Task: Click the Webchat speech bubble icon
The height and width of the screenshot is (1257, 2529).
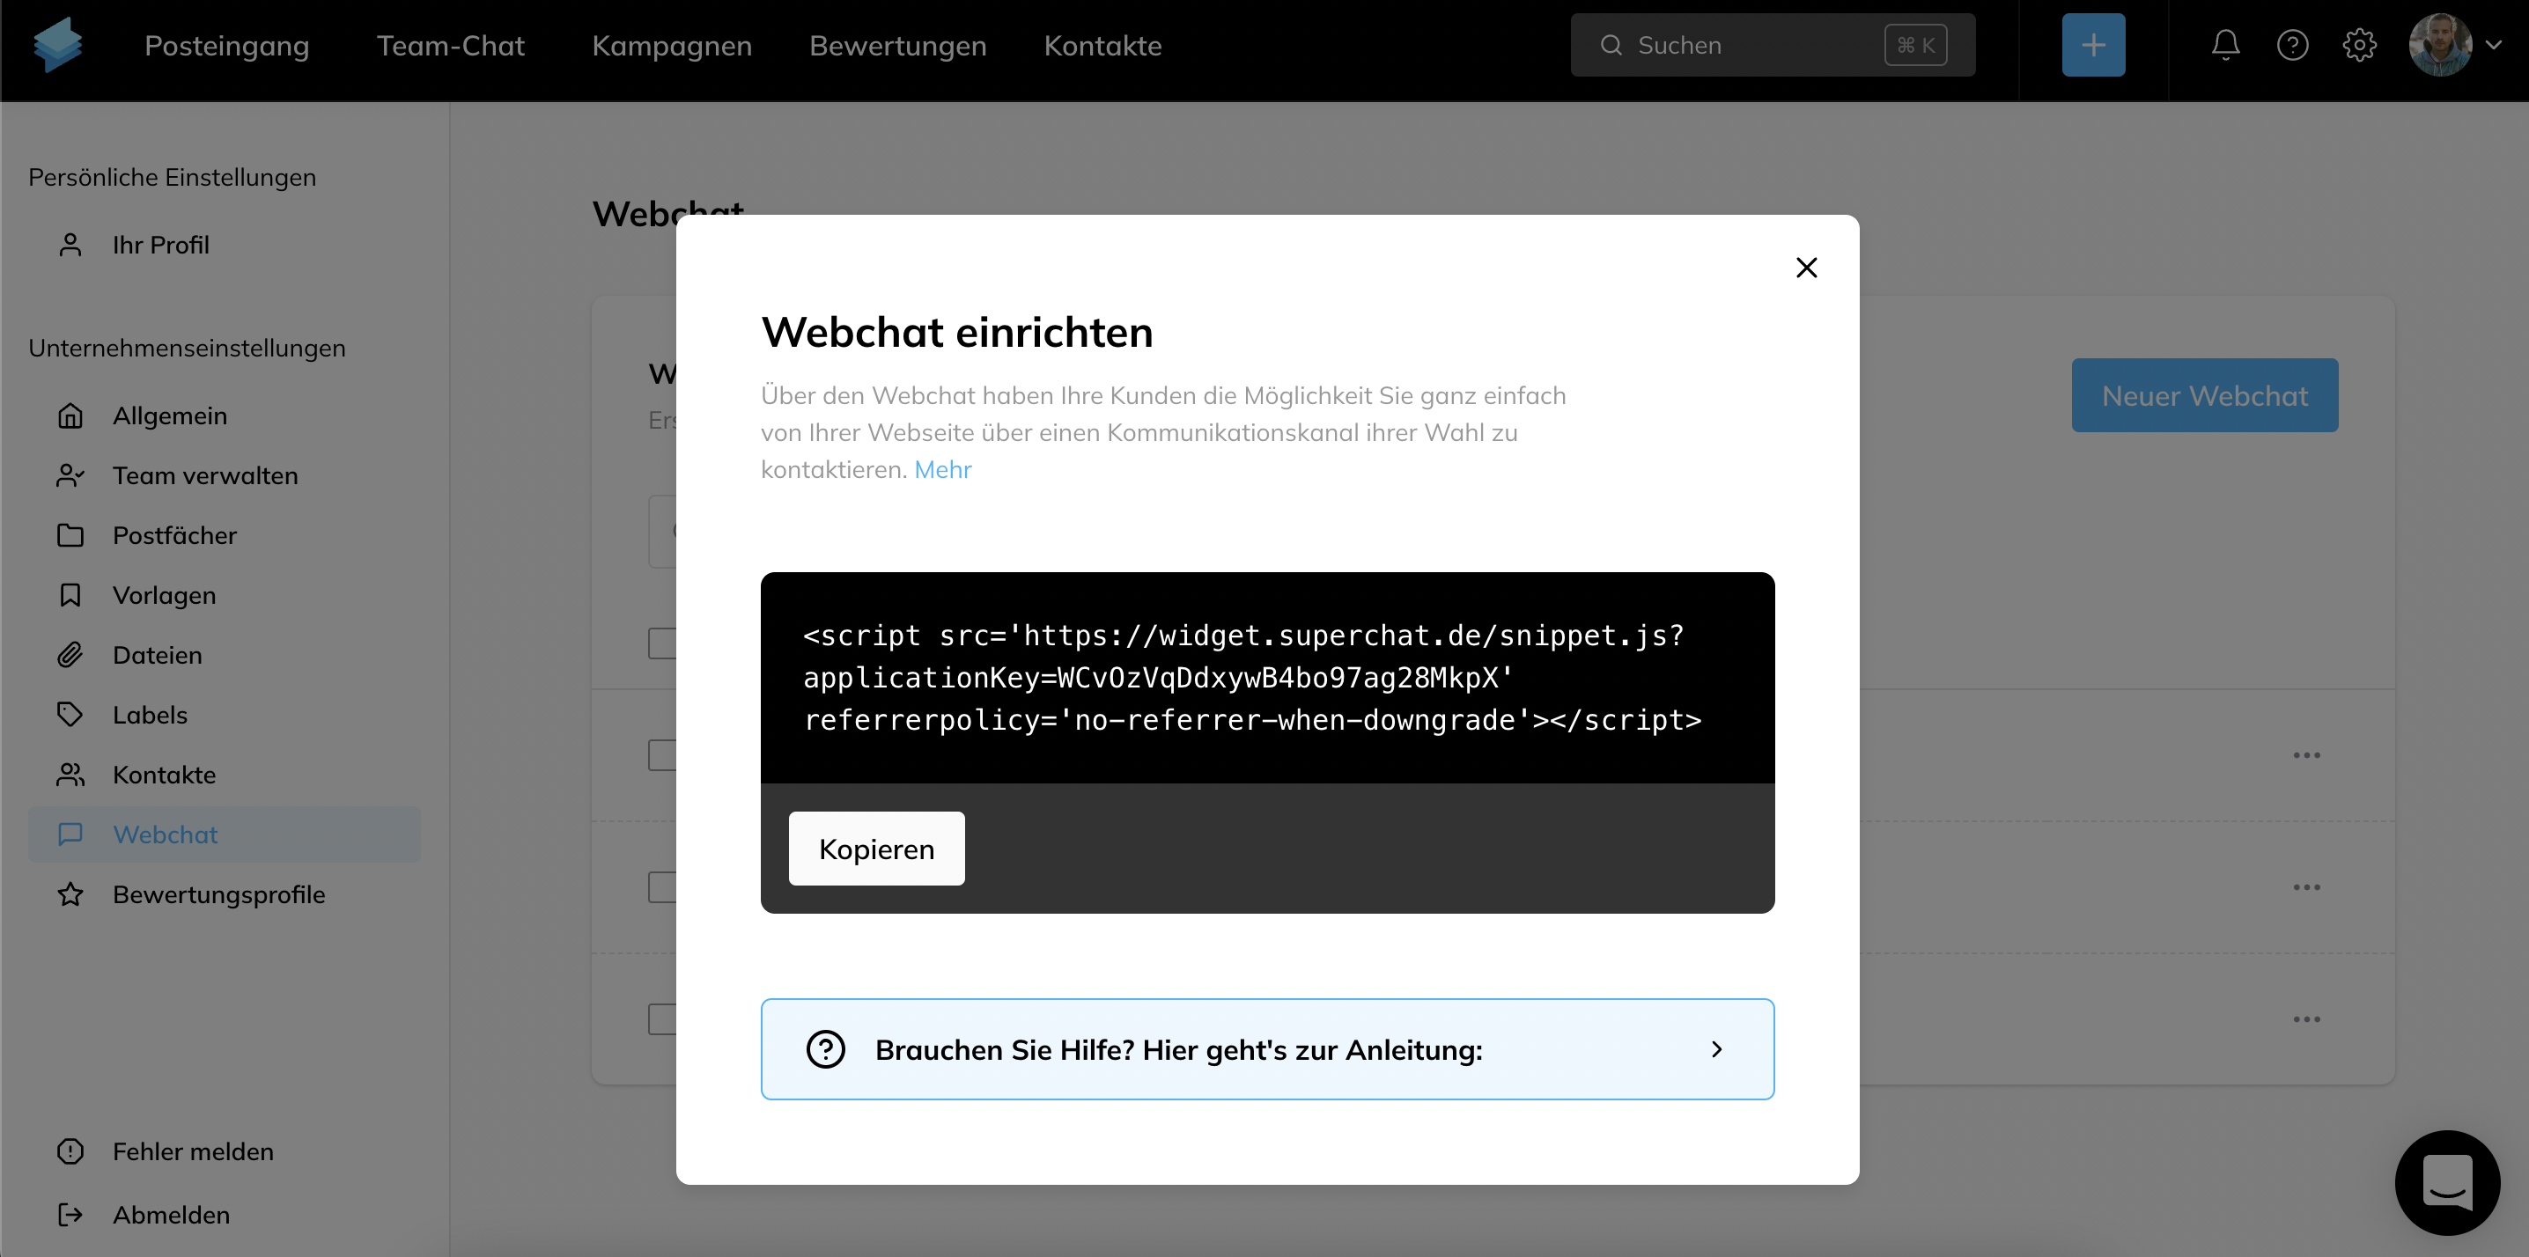Action: [x=70, y=835]
